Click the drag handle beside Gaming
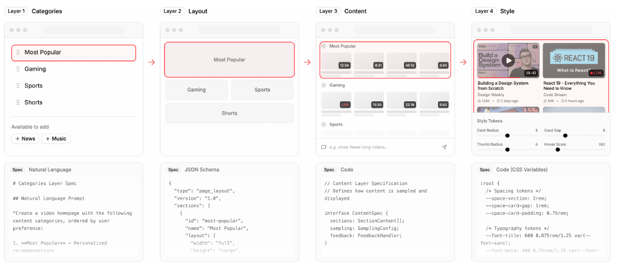This screenshot has width=629, height=266. pos(18,69)
